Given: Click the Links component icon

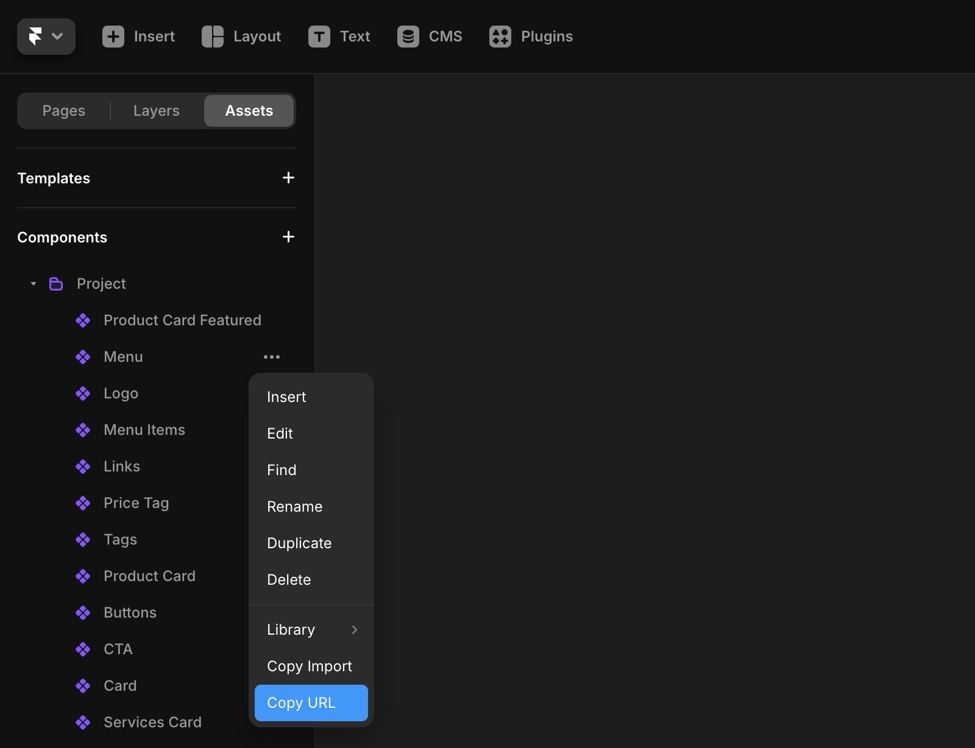Looking at the screenshot, I should pyautogui.click(x=83, y=467).
